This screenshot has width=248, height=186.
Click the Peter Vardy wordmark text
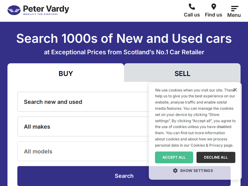[x=46, y=9]
